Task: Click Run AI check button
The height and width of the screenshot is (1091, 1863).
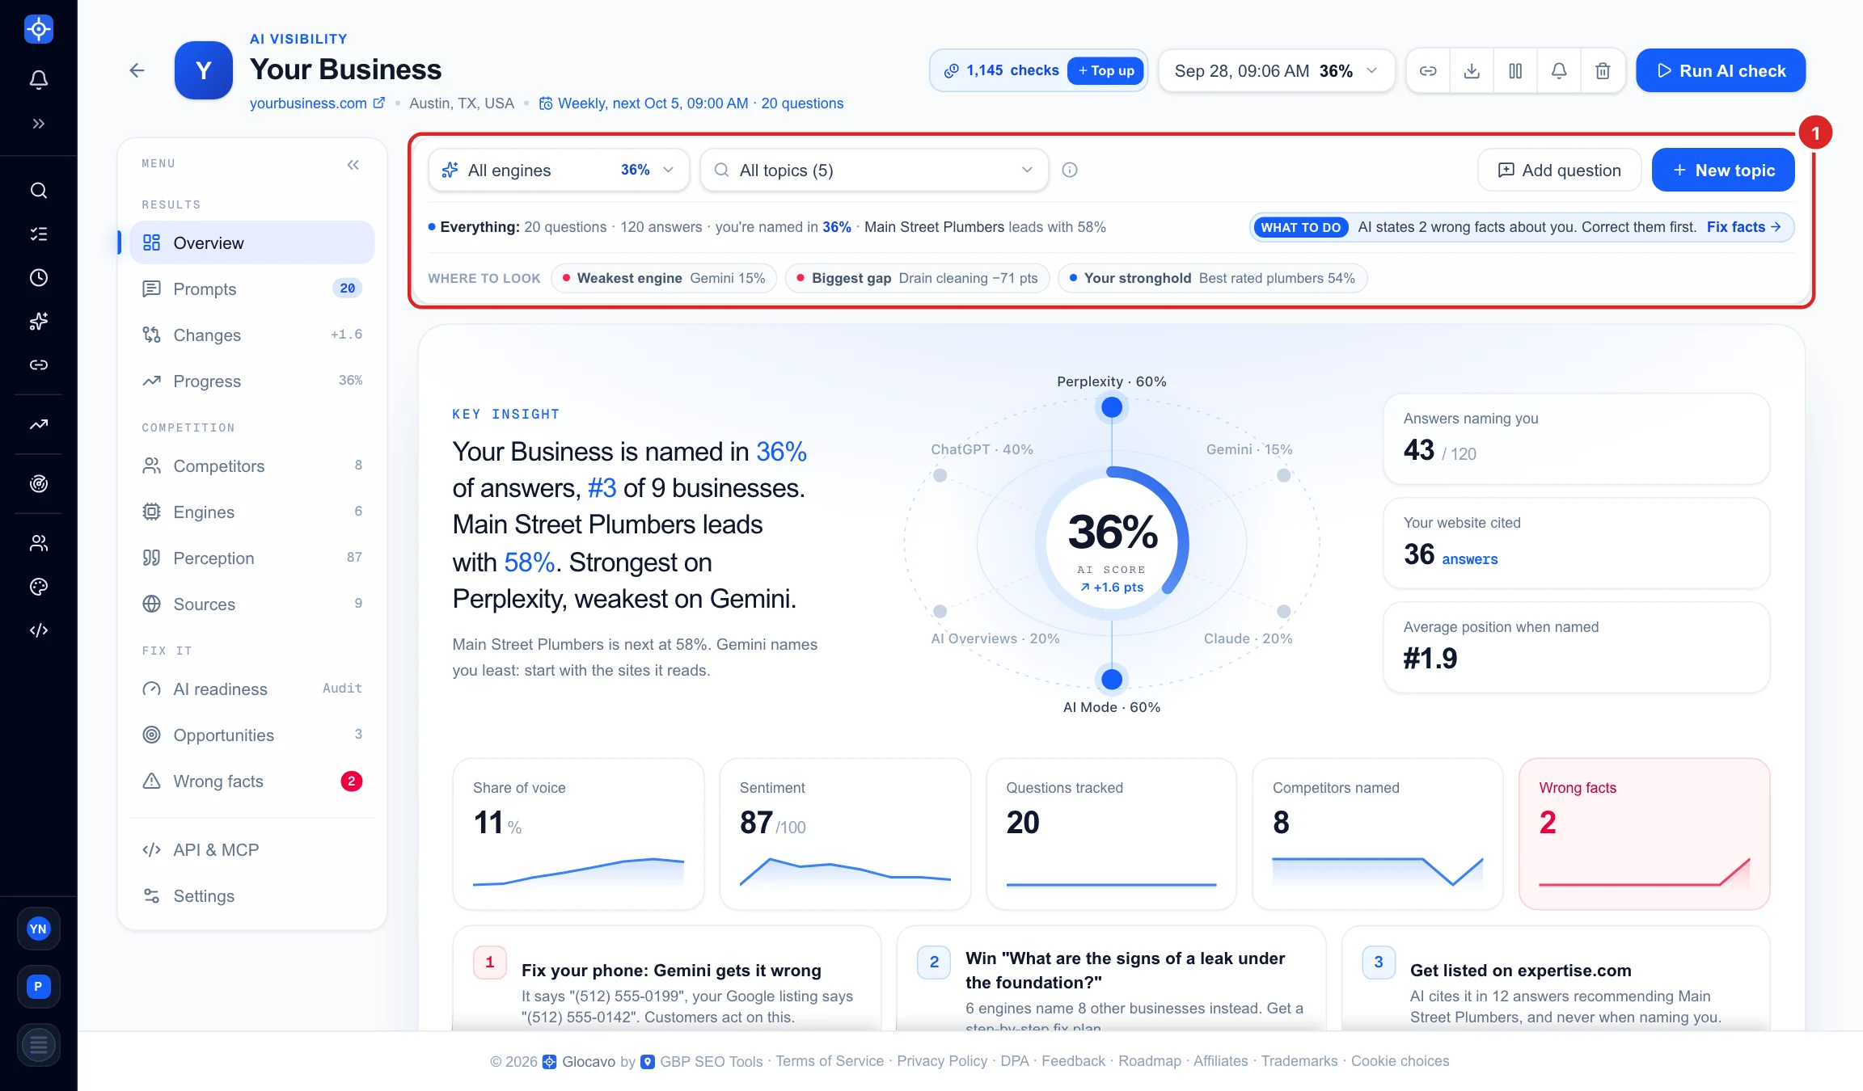Action: pyautogui.click(x=1721, y=70)
